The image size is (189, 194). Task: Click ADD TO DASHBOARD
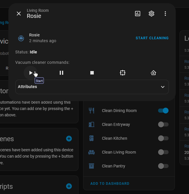pyautogui.click(x=110, y=184)
